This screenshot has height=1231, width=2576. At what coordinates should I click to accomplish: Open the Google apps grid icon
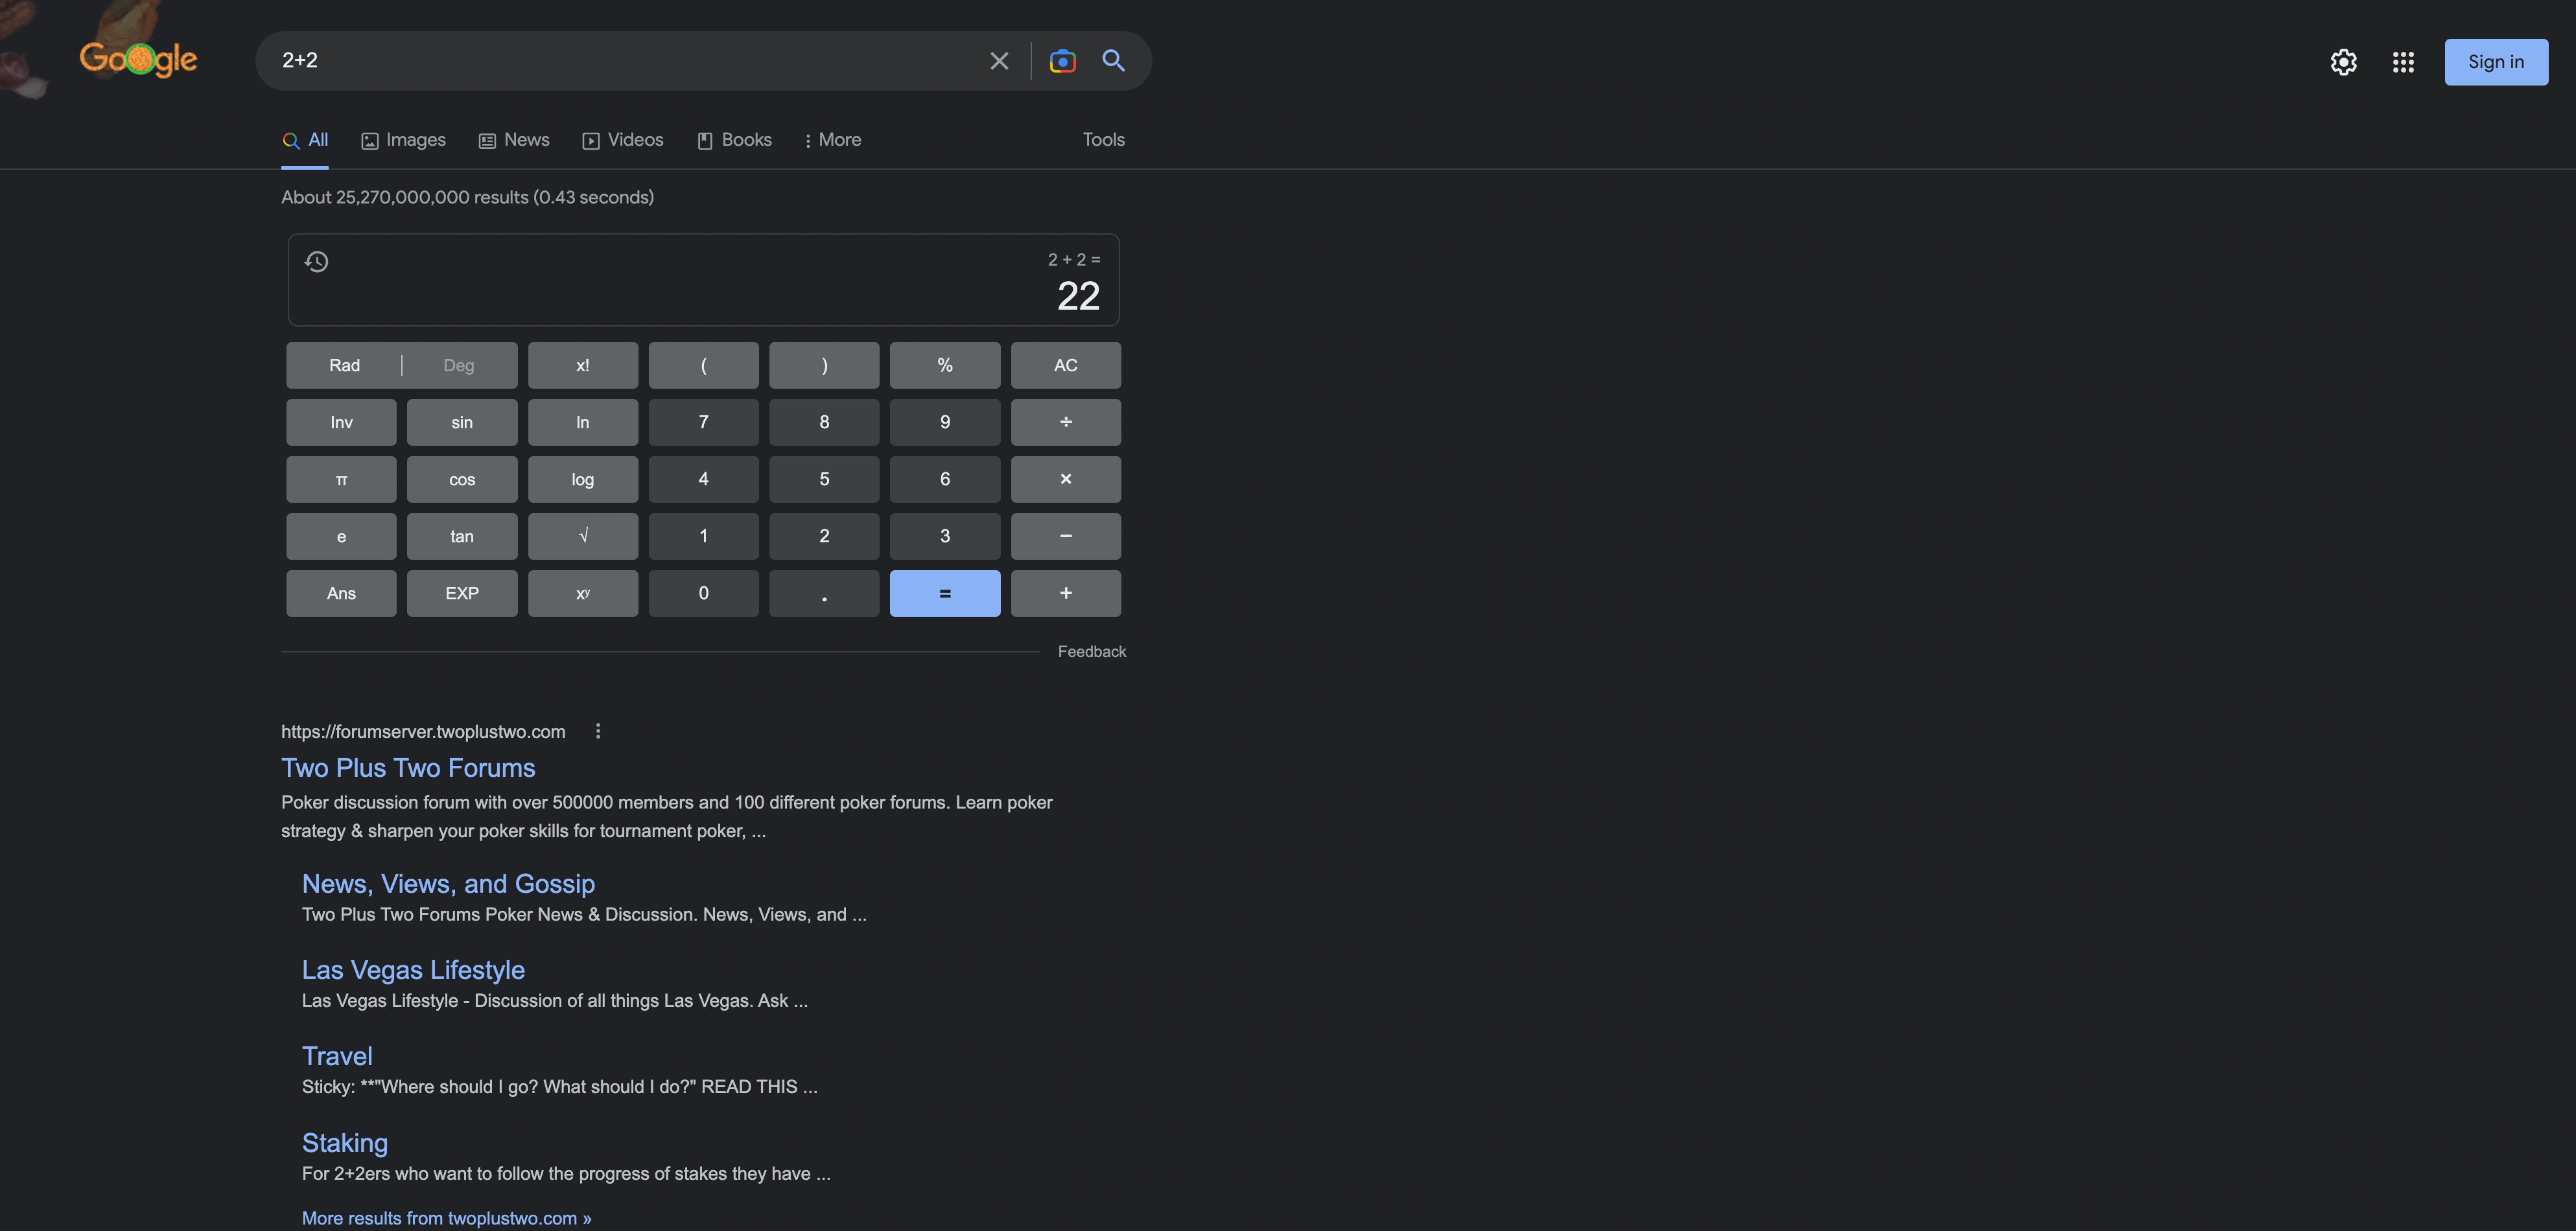click(x=2403, y=62)
